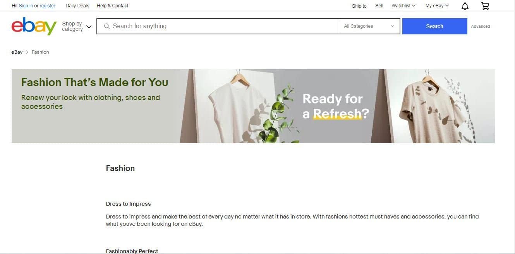Click the blue Search button
This screenshot has width=515, height=254.
click(x=434, y=26)
